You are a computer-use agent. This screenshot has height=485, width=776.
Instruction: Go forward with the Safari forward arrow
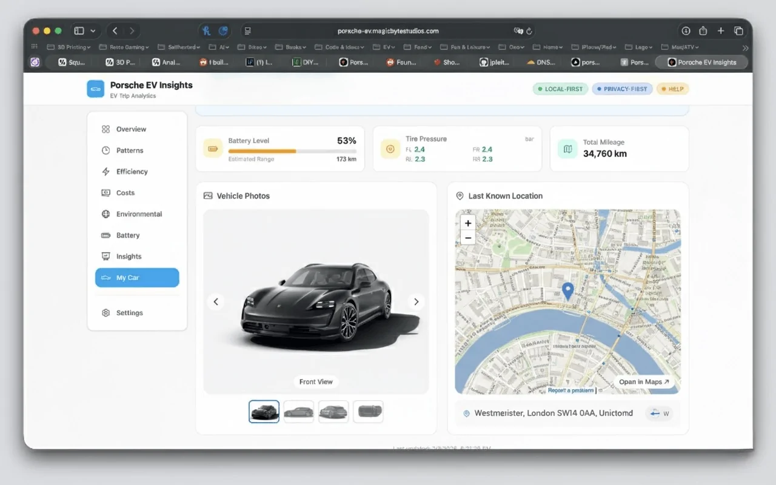coord(132,30)
